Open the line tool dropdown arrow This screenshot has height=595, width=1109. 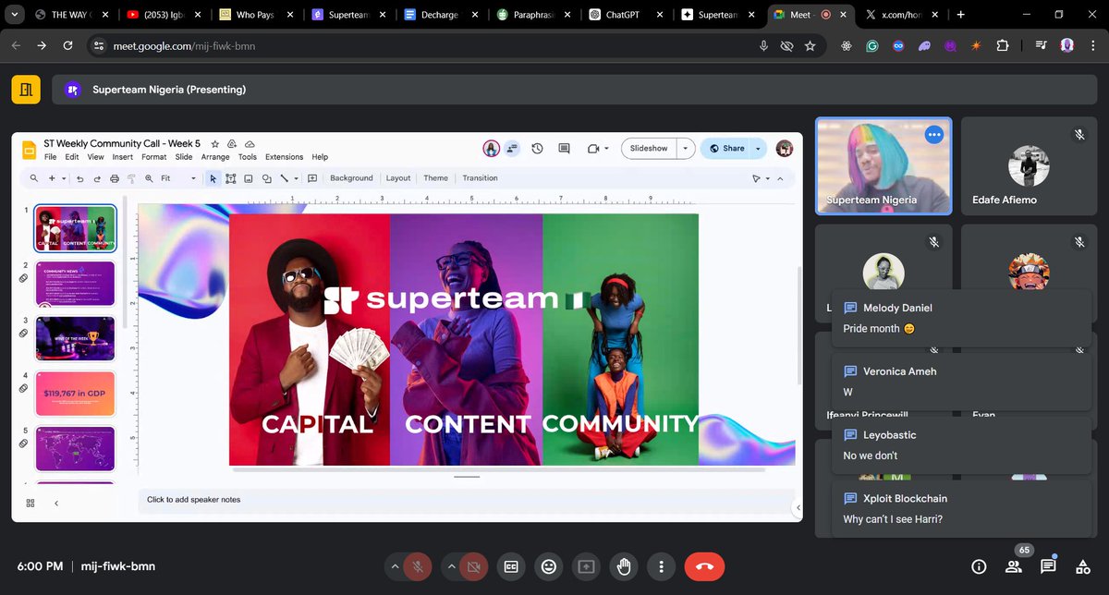tap(296, 178)
